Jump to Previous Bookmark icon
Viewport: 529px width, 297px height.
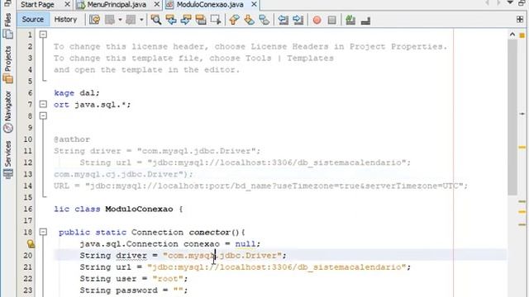(234, 20)
